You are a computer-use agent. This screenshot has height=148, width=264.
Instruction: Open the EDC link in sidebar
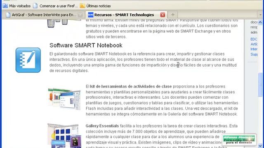pyautogui.click(x=254, y=39)
